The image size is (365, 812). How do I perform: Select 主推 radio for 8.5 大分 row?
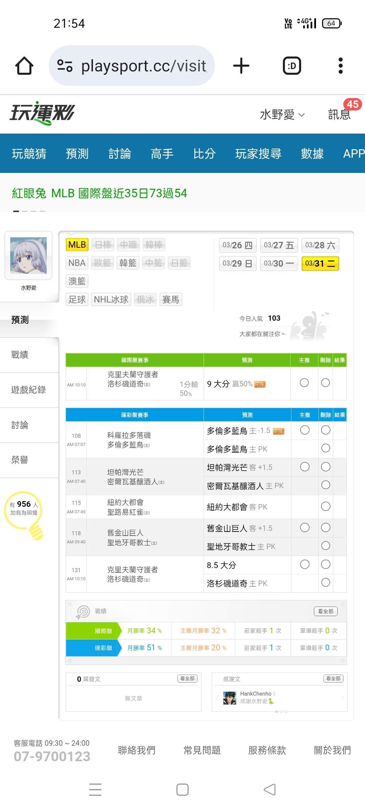coord(305,564)
